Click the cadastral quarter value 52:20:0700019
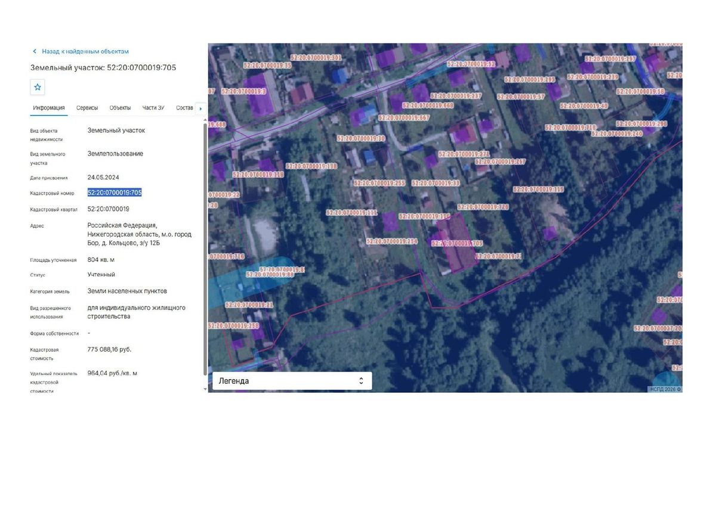Image resolution: width=716 pixels, height=506 pixels. [109, 209]
